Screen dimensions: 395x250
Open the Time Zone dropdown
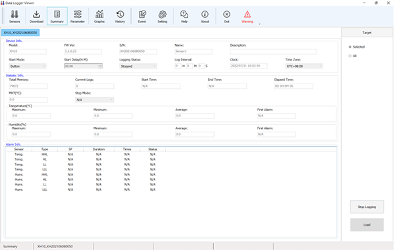point(304,66)
